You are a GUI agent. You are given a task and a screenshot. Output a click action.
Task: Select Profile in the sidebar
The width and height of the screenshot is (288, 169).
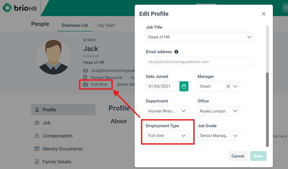[x=63, y=109]
